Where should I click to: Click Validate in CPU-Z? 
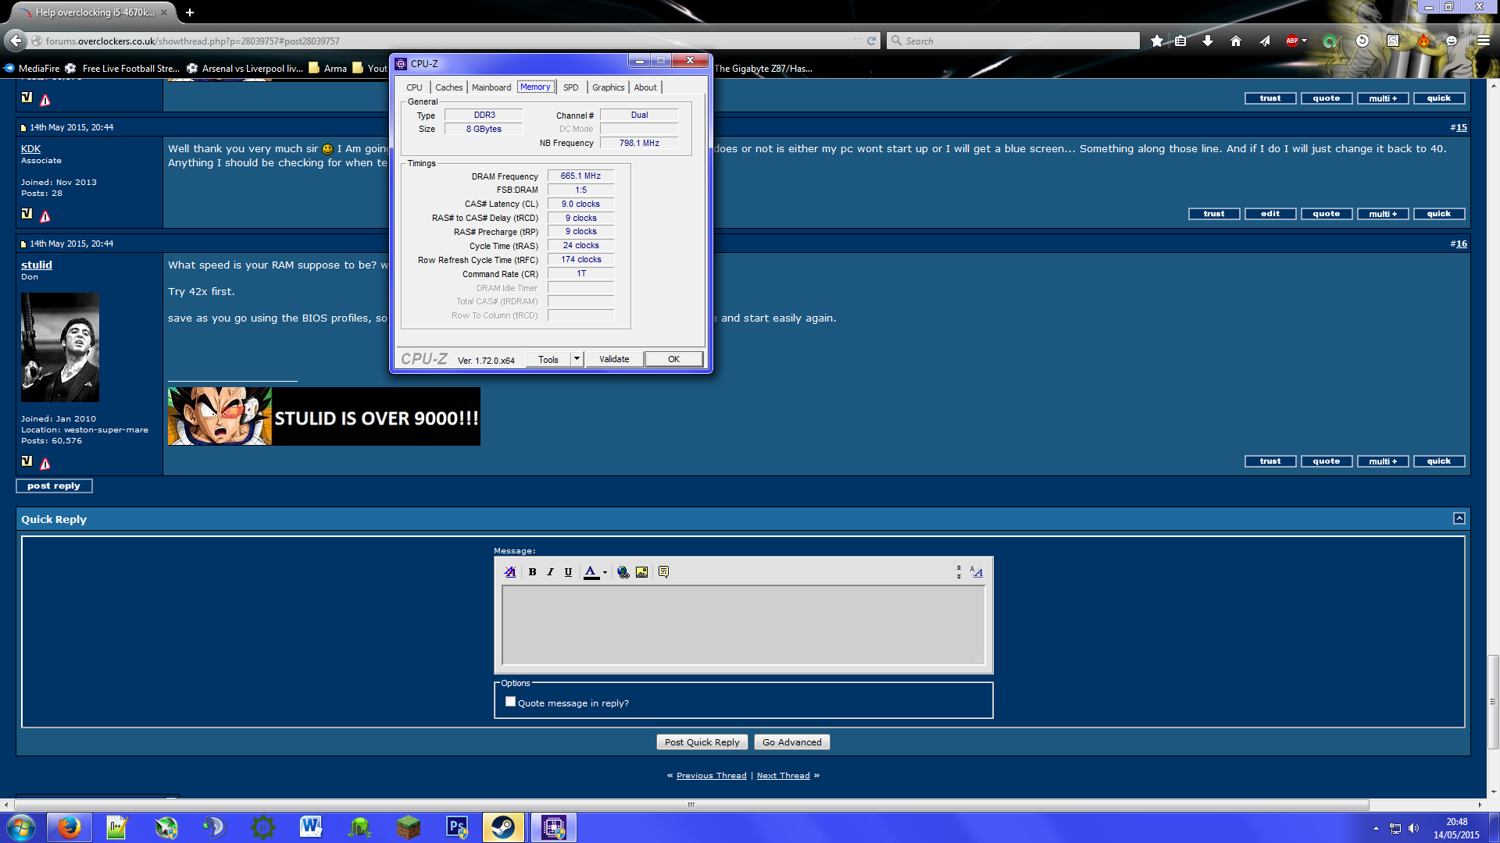(x=614, y=360)
